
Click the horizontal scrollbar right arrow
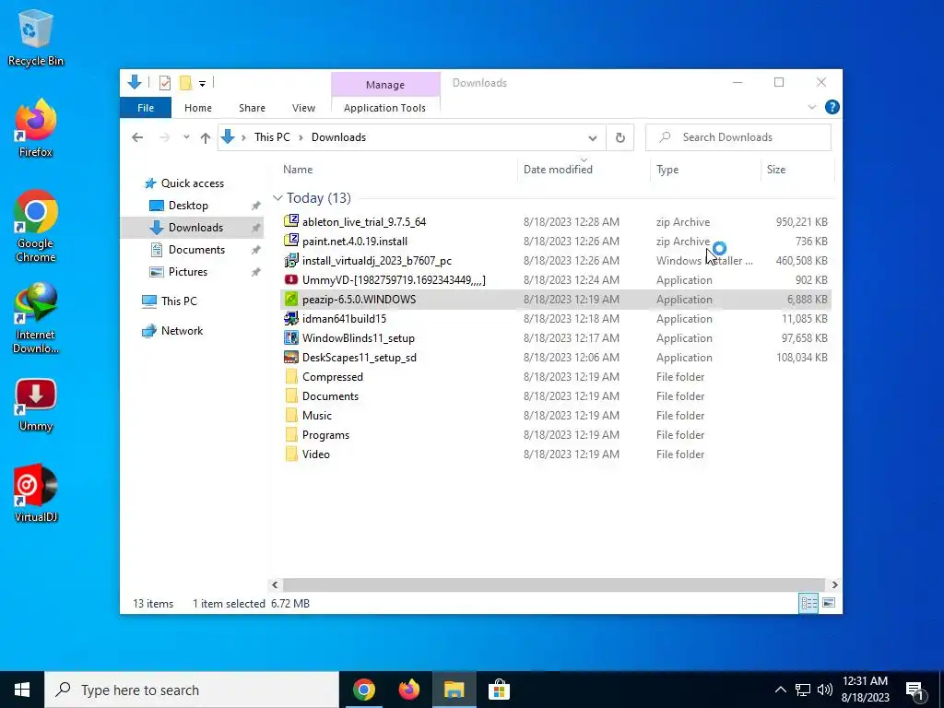834,584
